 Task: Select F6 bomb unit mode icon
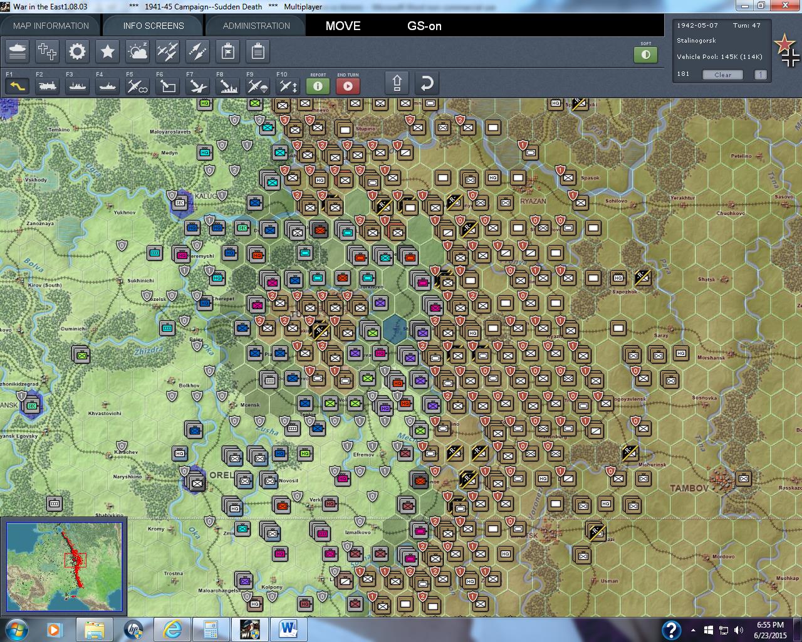[167, 86]
